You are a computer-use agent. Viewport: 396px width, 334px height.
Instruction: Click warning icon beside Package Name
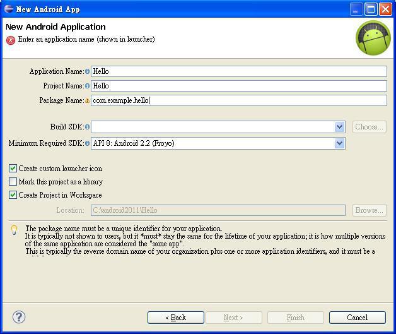[87, 101]
